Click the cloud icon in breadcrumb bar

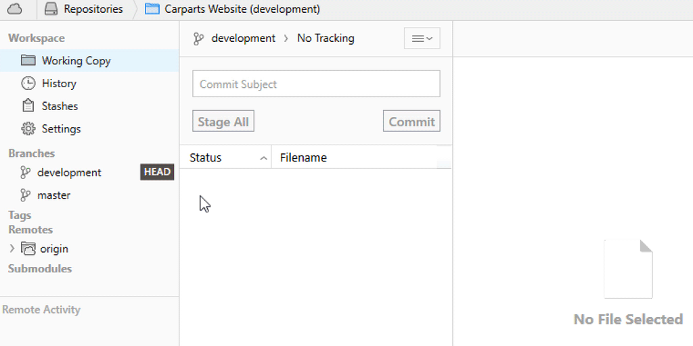tap(15, 9)
